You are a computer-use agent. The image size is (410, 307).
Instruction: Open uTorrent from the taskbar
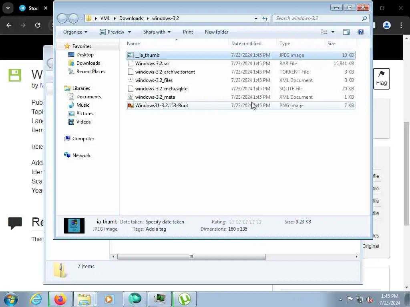[184, 299]
